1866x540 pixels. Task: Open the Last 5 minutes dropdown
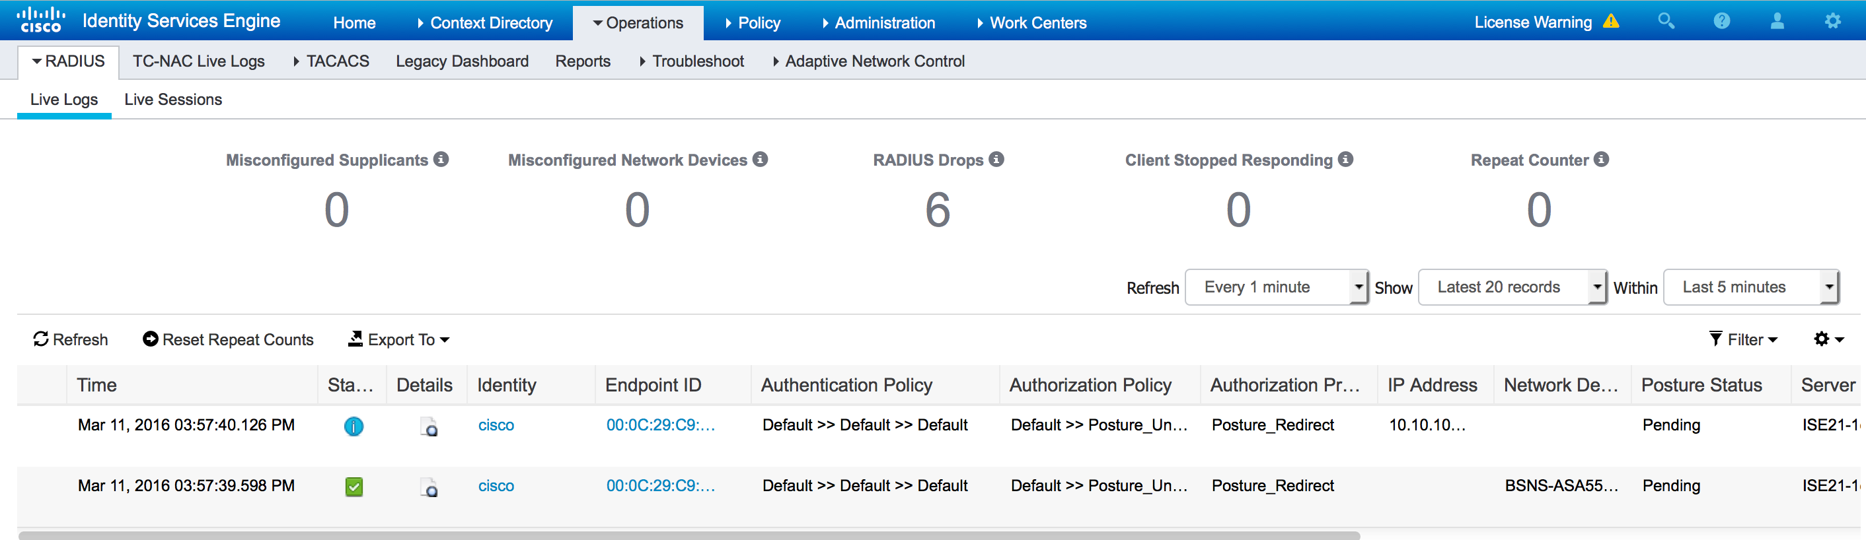point(1751,287)
